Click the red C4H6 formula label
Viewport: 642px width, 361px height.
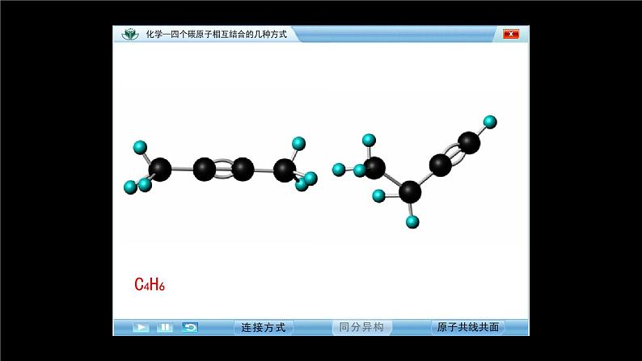coord(150,284)
